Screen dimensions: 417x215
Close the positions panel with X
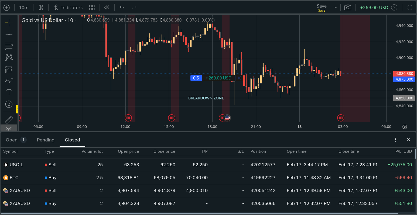(408, 140)
